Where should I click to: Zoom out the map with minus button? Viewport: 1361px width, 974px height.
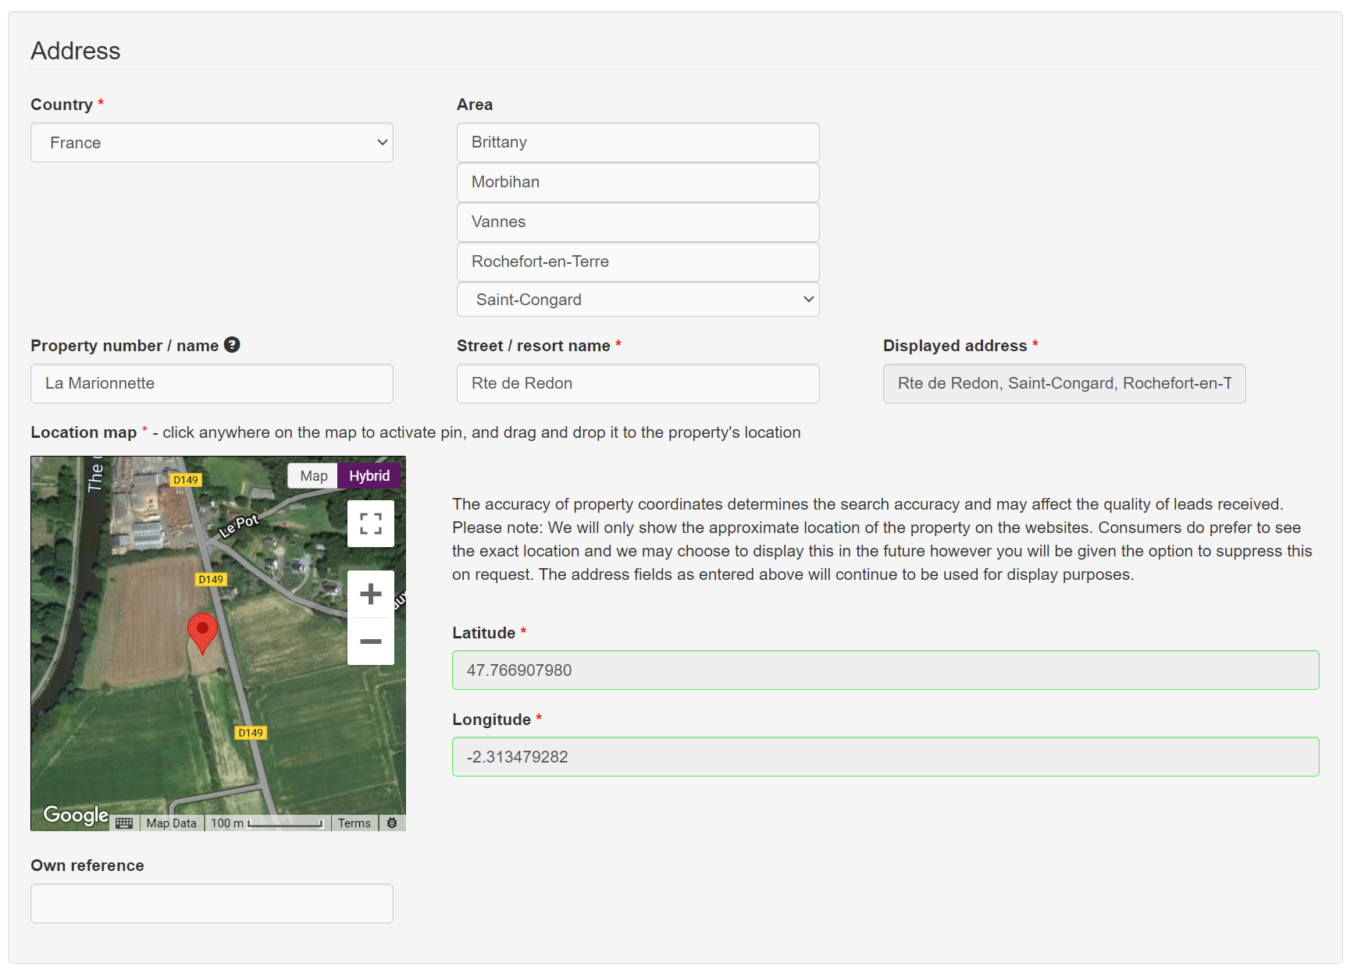click(x=371, y=642)
